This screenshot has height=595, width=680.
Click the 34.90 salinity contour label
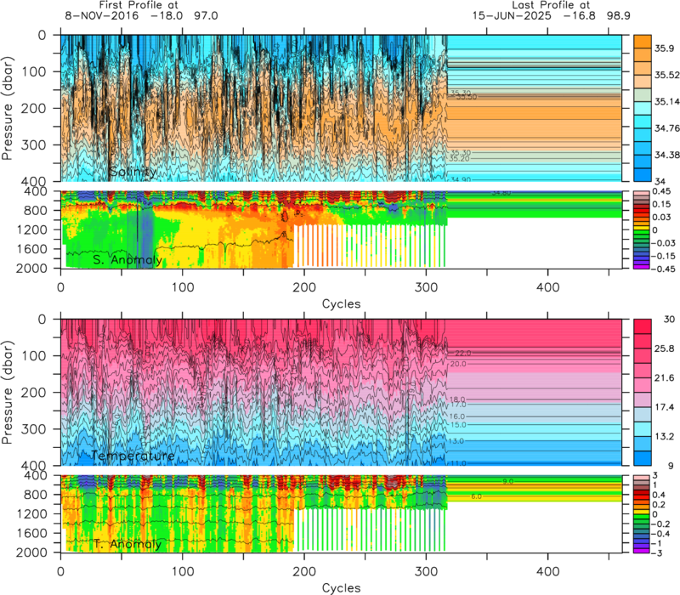pyautogui.click(x=461, y=179)
